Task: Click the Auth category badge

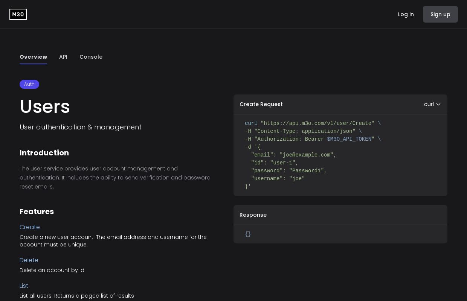Action: (x=29, y=84)
